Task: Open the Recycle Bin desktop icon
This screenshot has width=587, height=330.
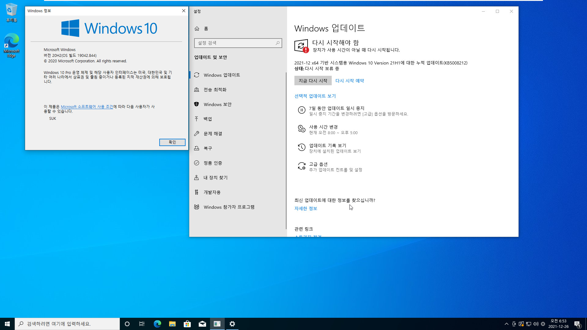Action: [12, 13]
